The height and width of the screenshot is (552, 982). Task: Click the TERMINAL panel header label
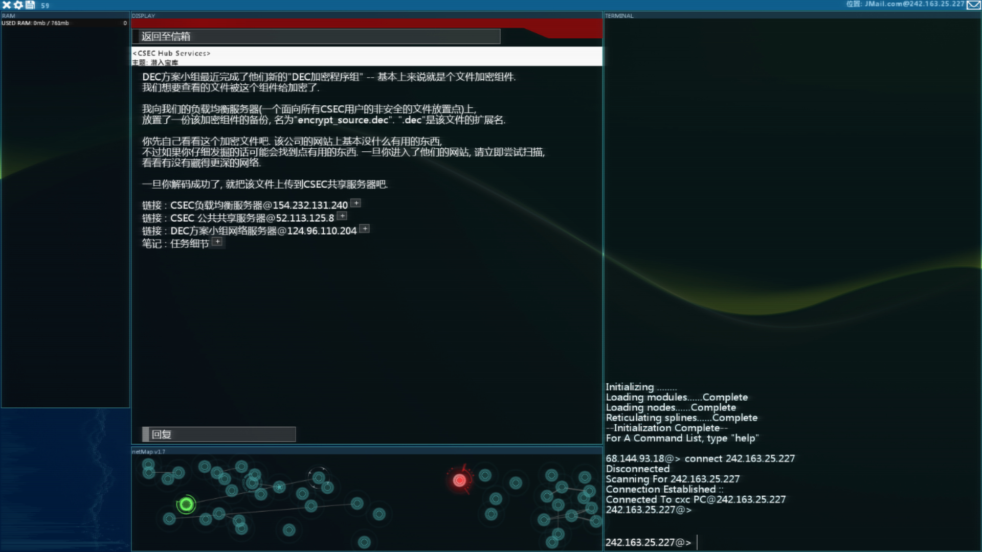619,16
